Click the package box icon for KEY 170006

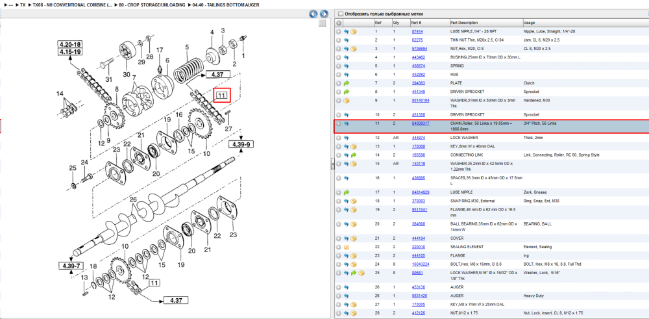click(354, 146)
